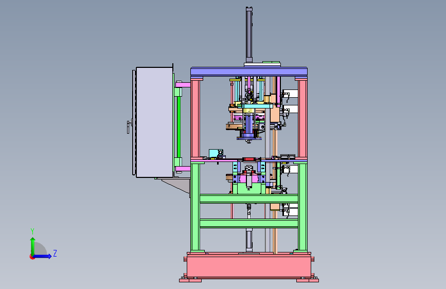Select the upper green horizontal crossbar
Image resolution: width=446 pixels, height=289 pixels.
pos(249,198)
